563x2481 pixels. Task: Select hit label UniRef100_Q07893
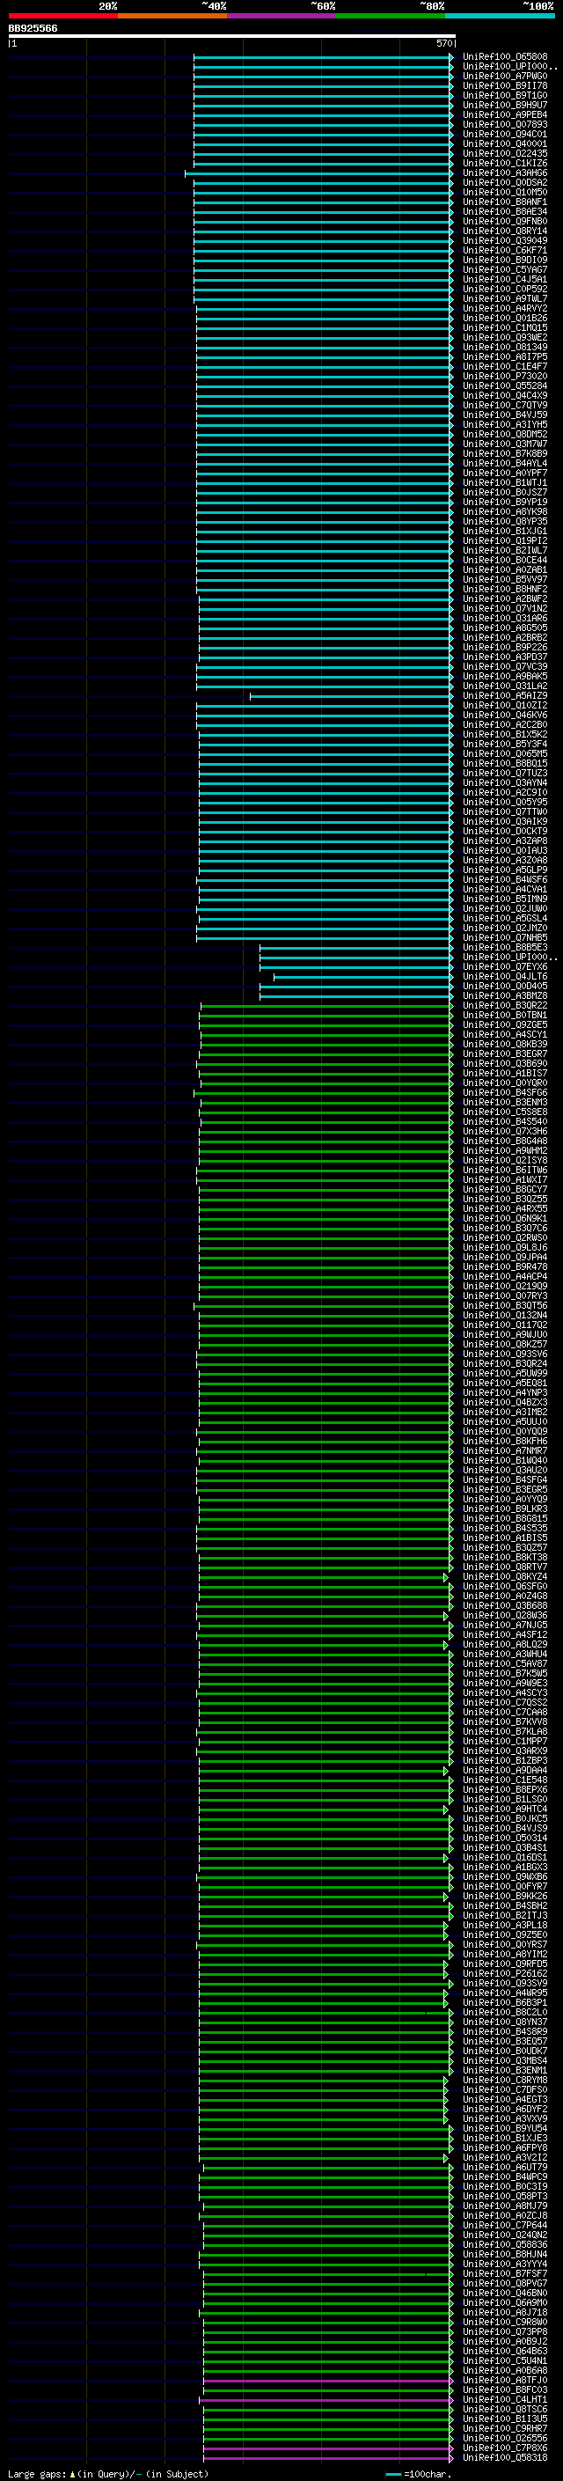point(505,124)
